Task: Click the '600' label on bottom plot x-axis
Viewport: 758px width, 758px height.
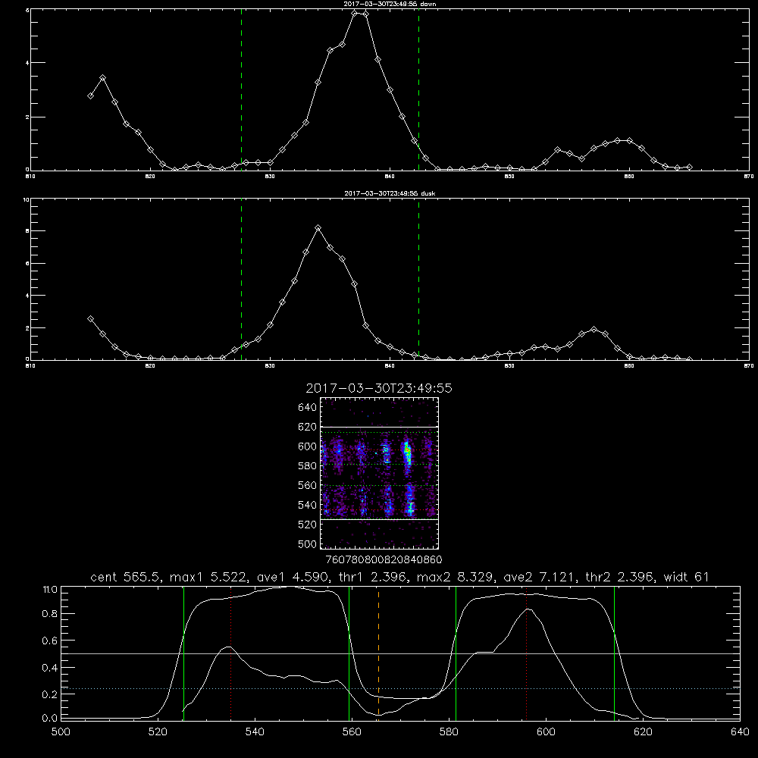Action: point(547,732)
